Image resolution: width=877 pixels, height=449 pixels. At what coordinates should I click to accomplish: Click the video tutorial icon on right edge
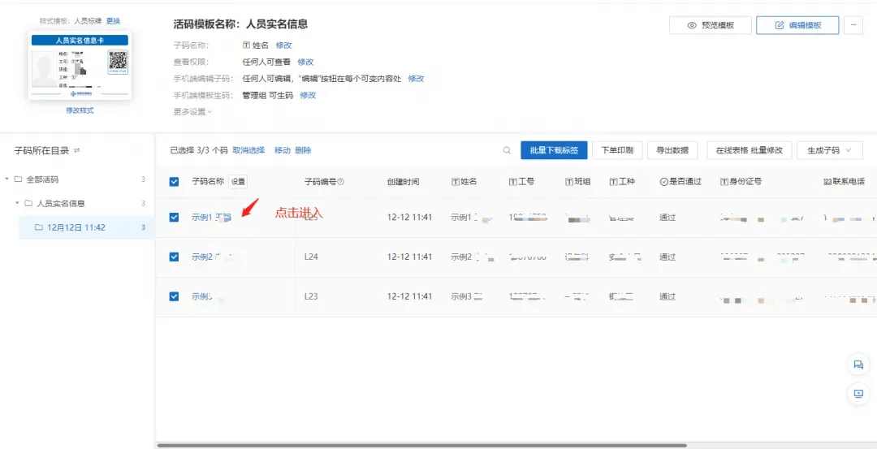tap(858, 394)
